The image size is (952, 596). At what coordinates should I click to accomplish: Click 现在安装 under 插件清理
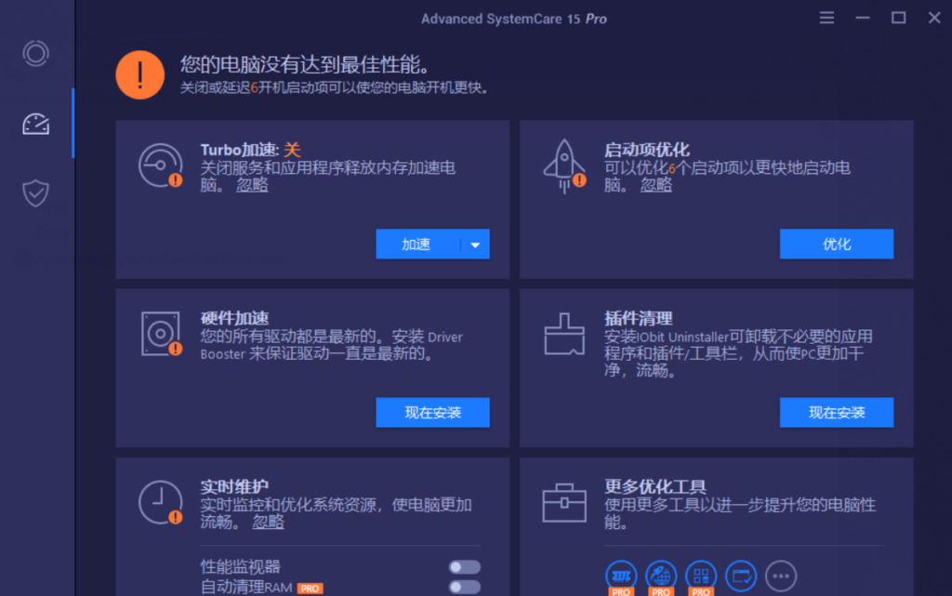pyautogui.click(x=837, y=413)
